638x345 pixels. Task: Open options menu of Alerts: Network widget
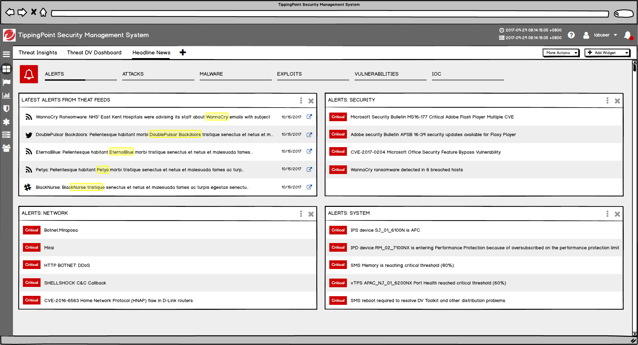pos(301,214)
